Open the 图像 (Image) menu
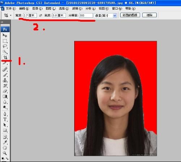Screen dimensions: 181x162 pyautogui.click(x=37, y=9)
